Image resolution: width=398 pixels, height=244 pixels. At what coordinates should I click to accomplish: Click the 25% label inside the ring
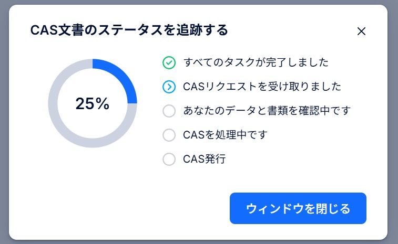coord(93,103)
